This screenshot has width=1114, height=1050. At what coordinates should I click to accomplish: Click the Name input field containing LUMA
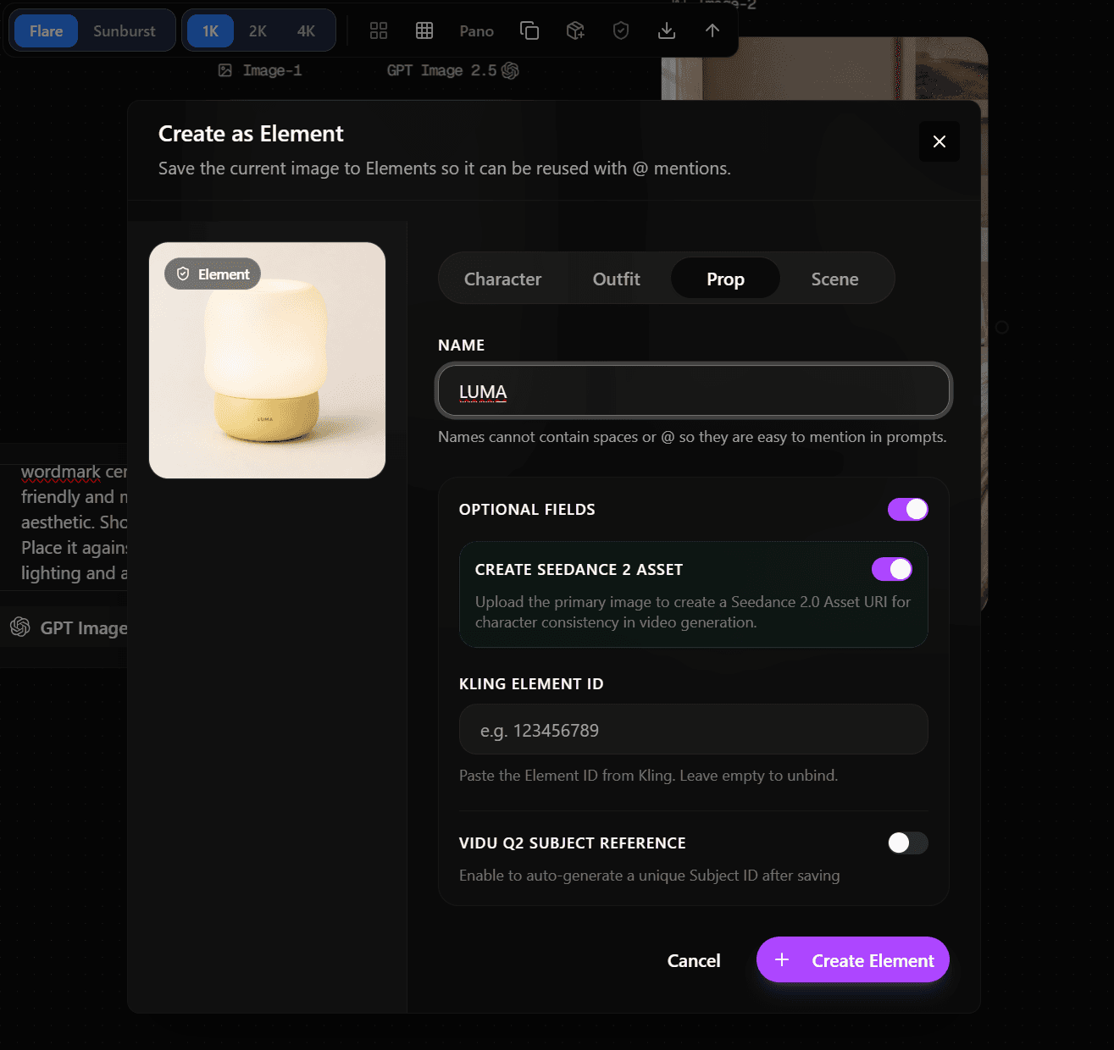694,391
